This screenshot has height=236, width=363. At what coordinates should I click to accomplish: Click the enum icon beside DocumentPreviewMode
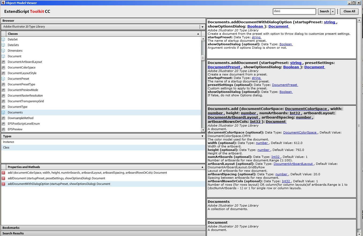point(3,90)
